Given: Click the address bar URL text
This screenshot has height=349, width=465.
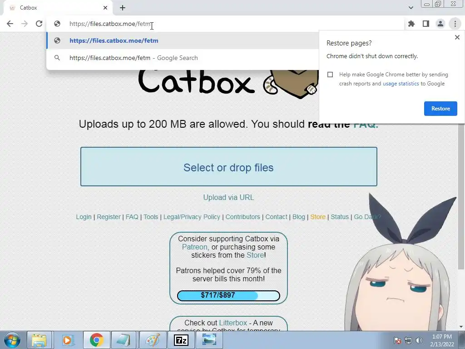Looking at the screenshot, I should click(110, 24).
